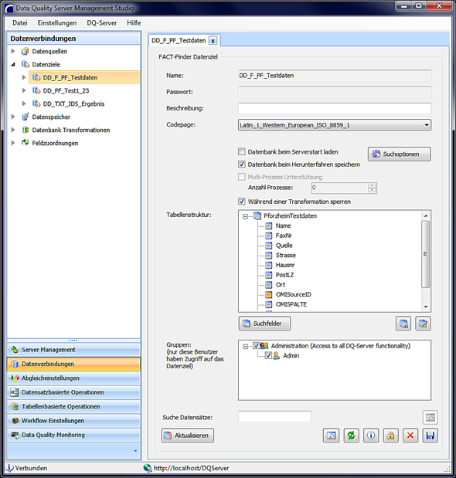The height and width of the screenshot is (478, 456).
Task: Open the Codepage dropdown list
Action: [427, 125]
